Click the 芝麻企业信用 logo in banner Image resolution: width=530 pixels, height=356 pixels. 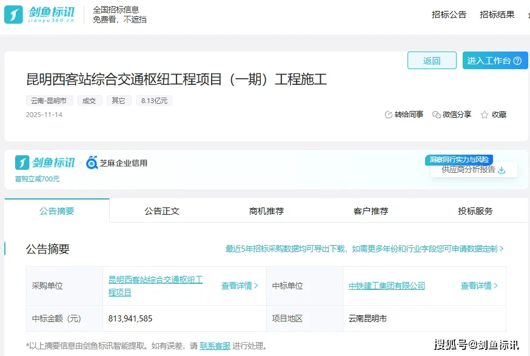(x=116, y=163)
